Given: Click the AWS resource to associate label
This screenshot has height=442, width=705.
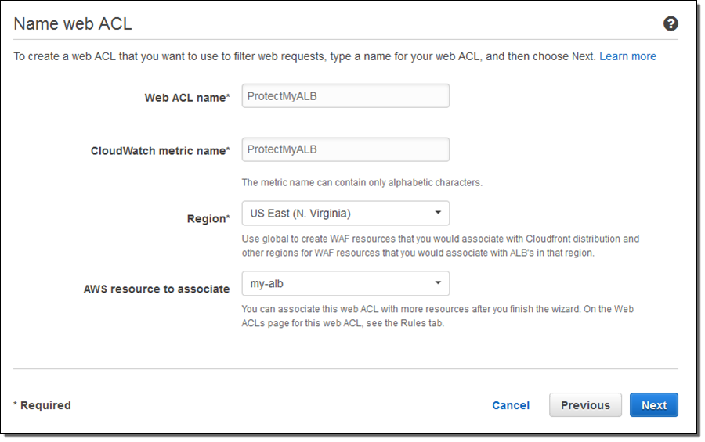Looking at the screenshot, I should point(157,289).
